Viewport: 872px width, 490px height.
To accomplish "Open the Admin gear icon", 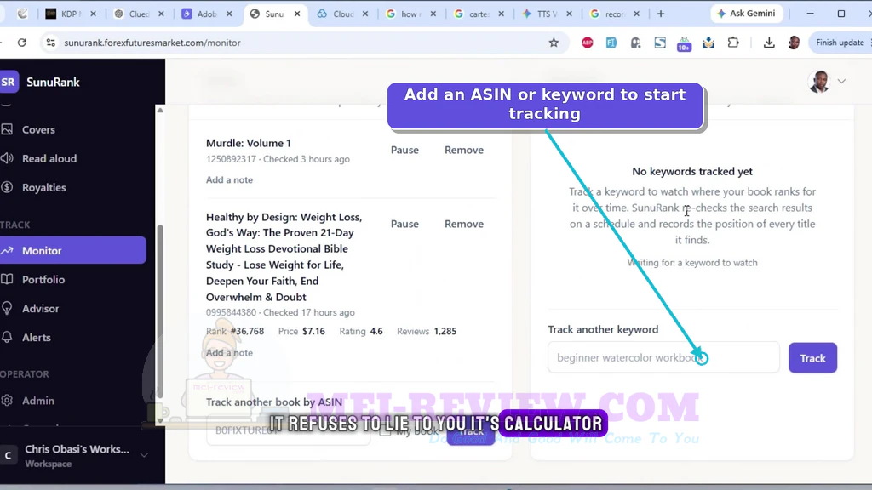I will (x=7, y=401).
